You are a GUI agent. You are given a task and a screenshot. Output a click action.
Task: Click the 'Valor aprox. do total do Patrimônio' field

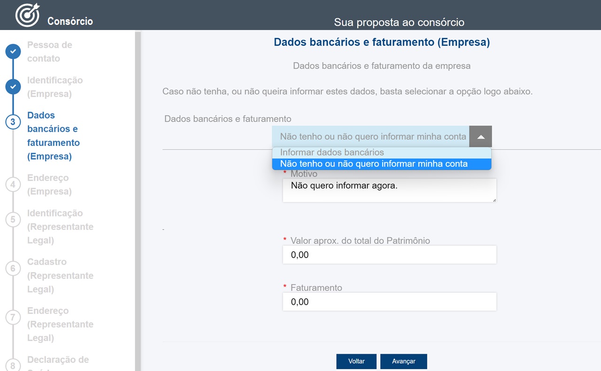(389, 255)
